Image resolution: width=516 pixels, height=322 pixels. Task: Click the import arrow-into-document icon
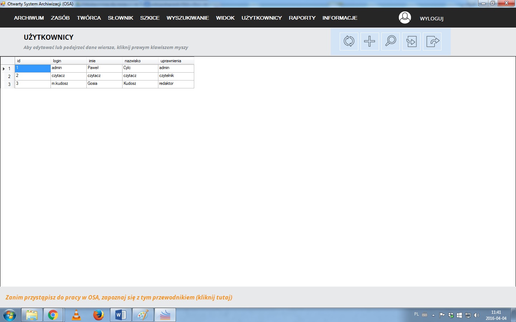pos(411,41)
